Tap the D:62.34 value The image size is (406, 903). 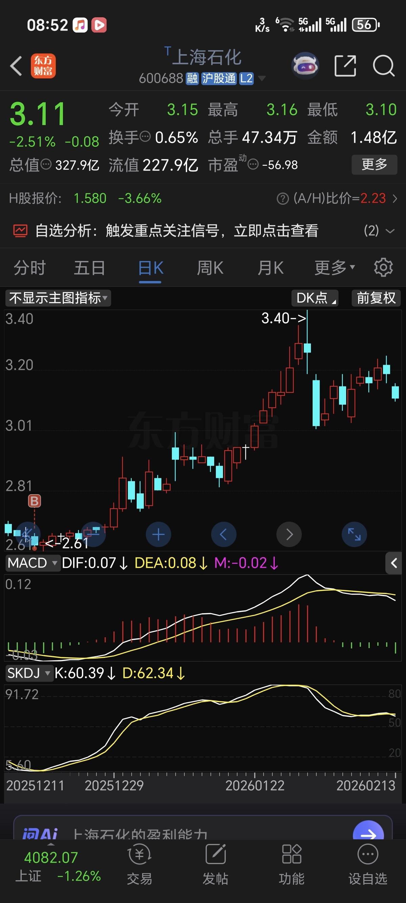click(x=154, y=673)
